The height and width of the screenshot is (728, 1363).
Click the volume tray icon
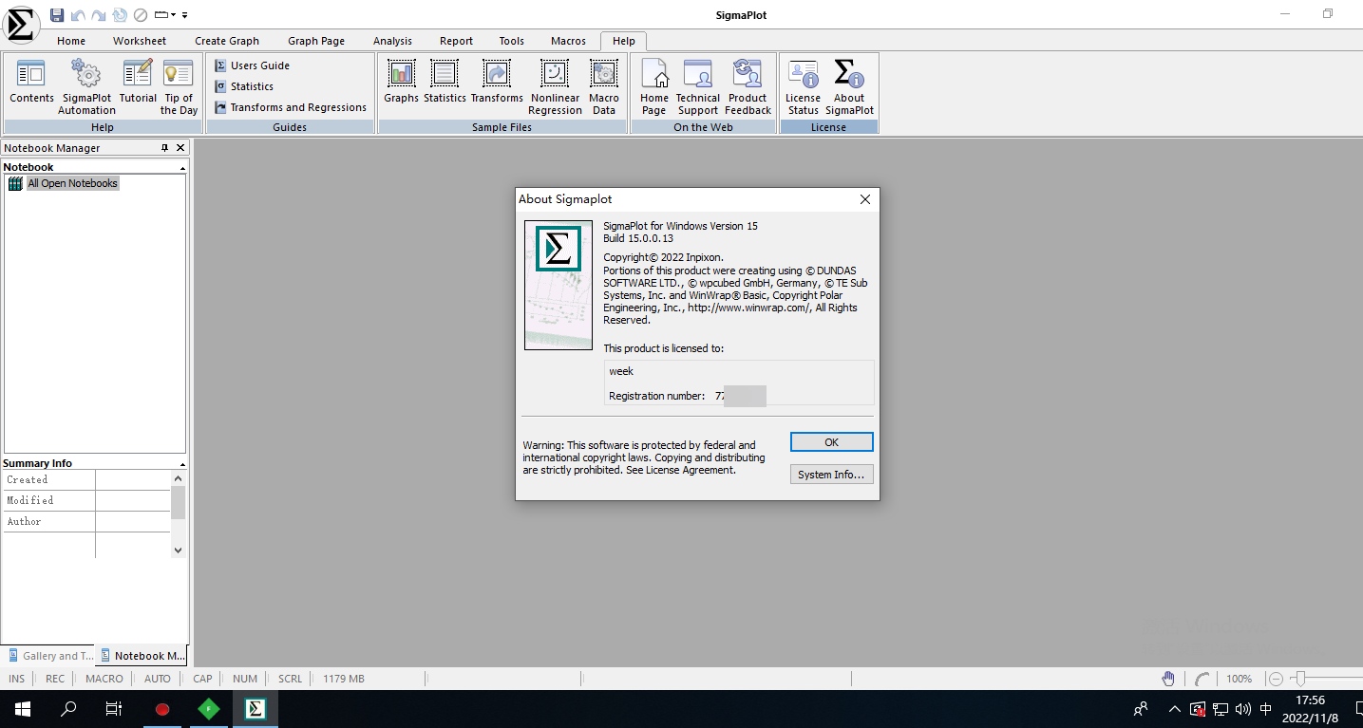pos(1243,709)
